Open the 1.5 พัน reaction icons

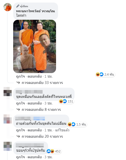coord(71,124)
